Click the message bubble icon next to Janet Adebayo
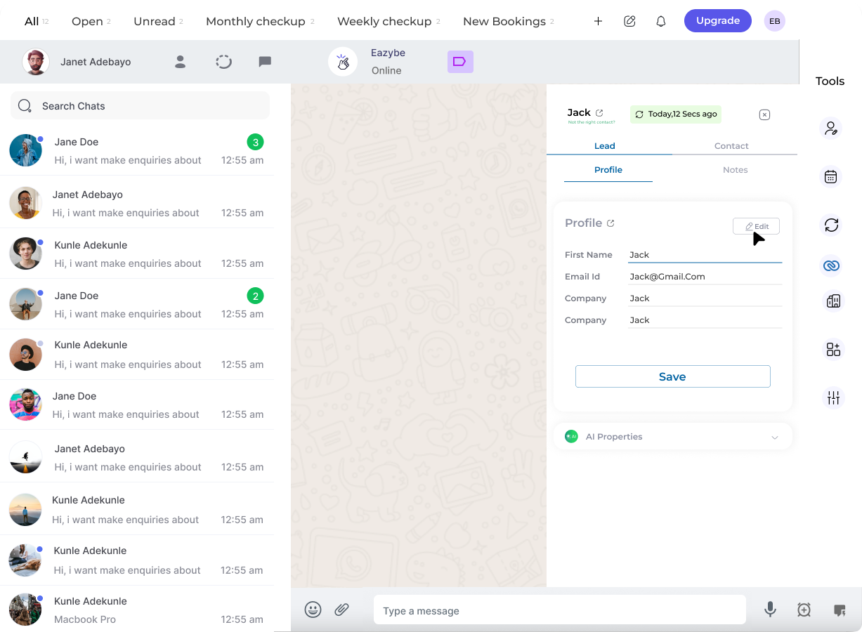This screenshot has height=632, width=862. click(265, 62)
